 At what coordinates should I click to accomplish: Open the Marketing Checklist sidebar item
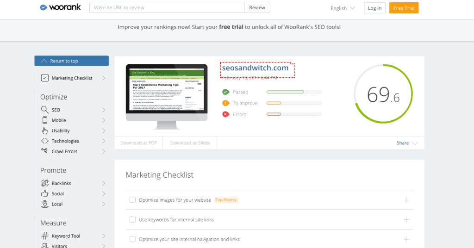coord(72,78)
